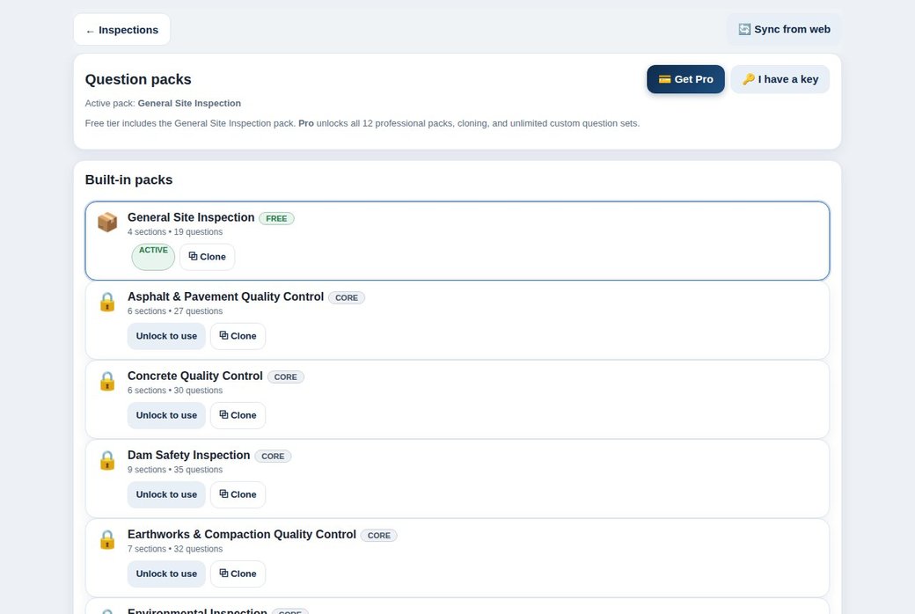Click CORE tag next to Asphalt & Pavement
The image size is (915, 614).
coord(347,297)
